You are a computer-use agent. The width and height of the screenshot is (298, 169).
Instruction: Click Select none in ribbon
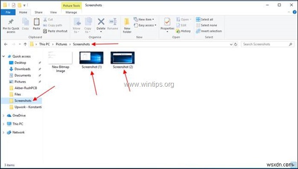point(206,25)
